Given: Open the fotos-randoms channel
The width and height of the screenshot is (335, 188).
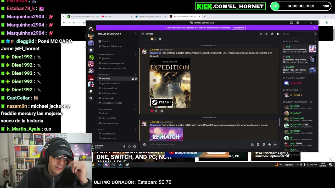Looking at the screenshot, I should click(117, 88).
